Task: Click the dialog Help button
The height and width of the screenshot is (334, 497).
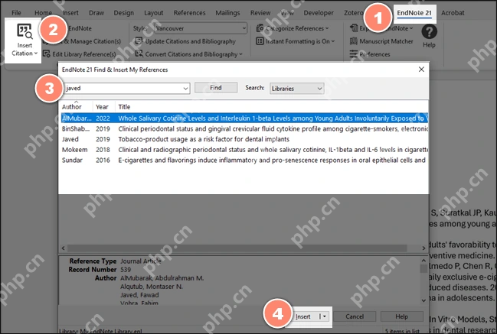Action: [x=401, y=316]
